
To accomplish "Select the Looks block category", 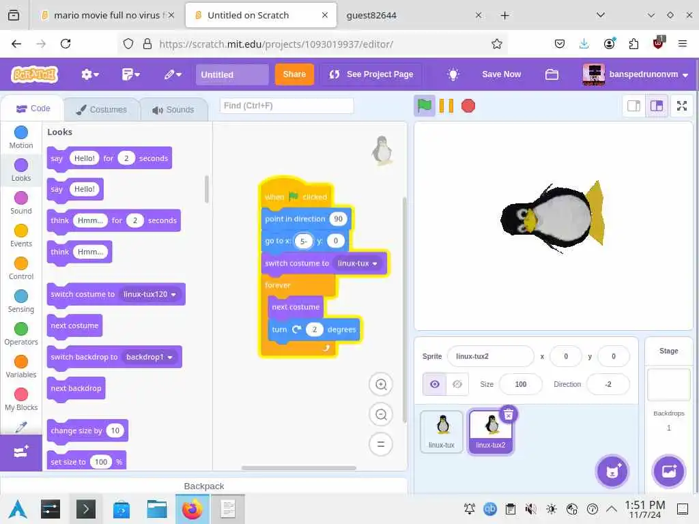I will [21, 170].
